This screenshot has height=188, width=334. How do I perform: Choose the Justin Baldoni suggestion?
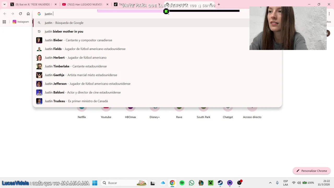point(157,92)
